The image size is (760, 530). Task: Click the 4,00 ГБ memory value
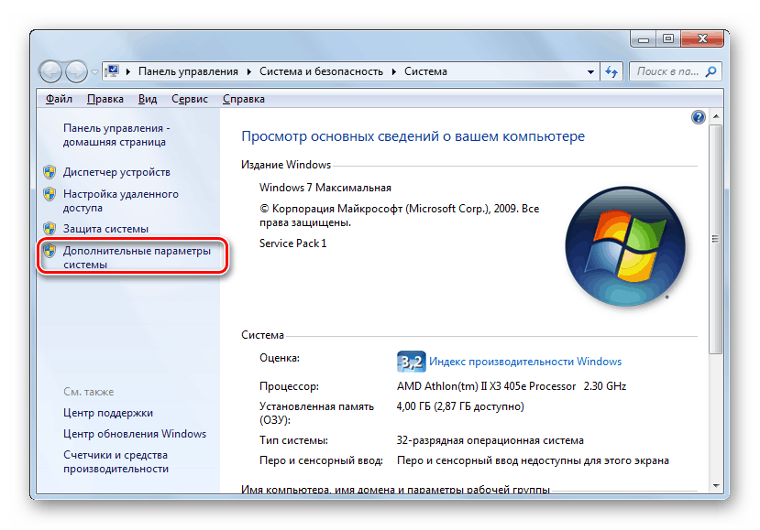[460, 406]
